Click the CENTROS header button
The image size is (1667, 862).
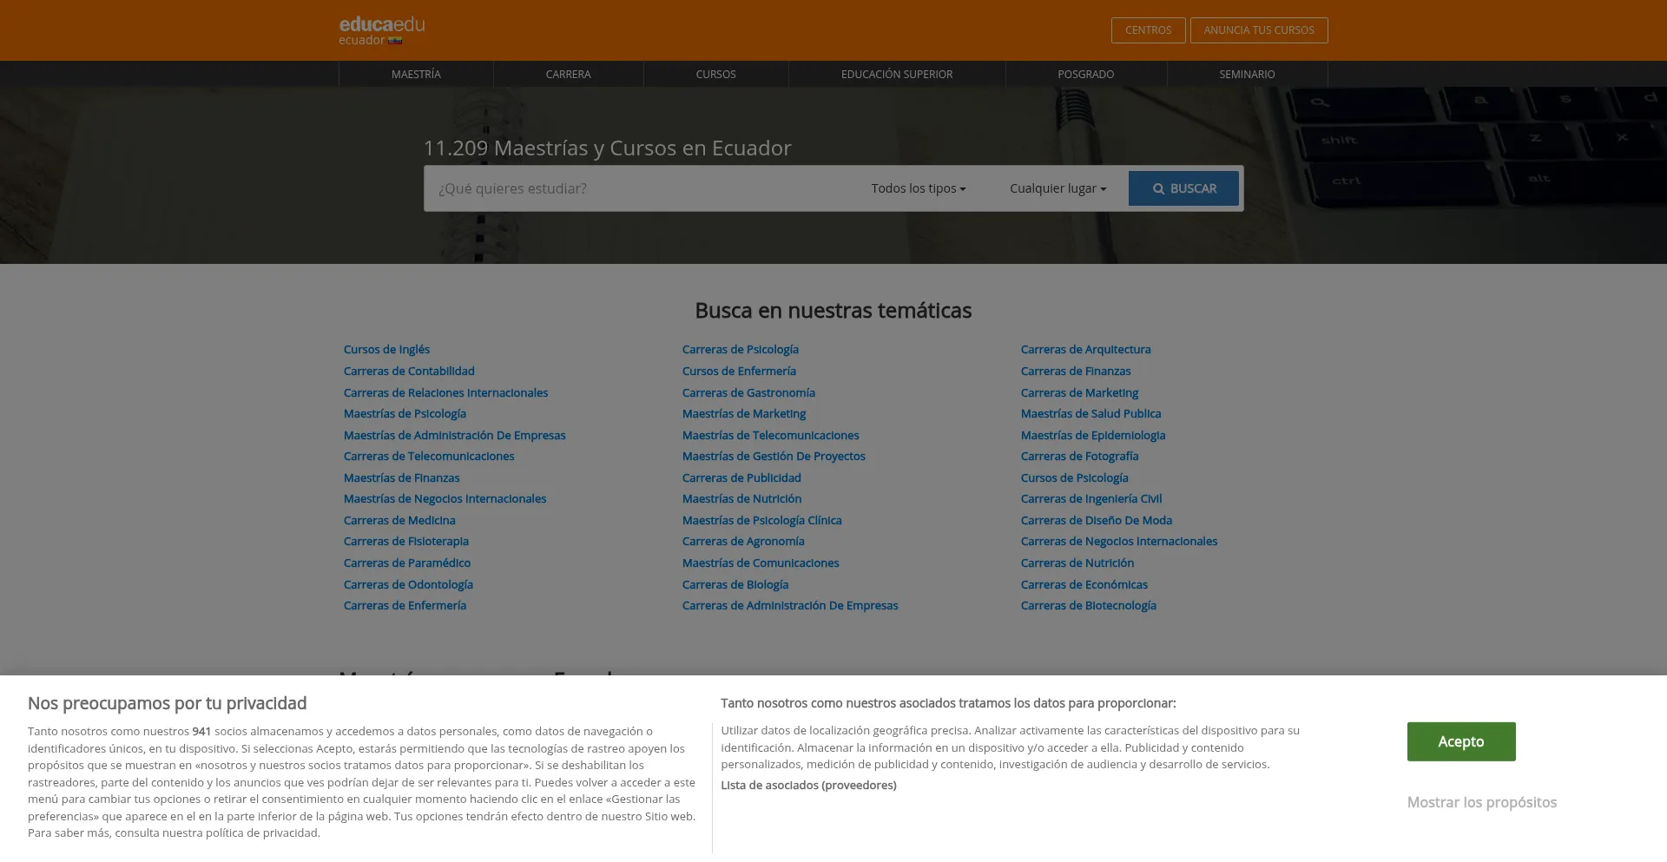[1148, 30]
